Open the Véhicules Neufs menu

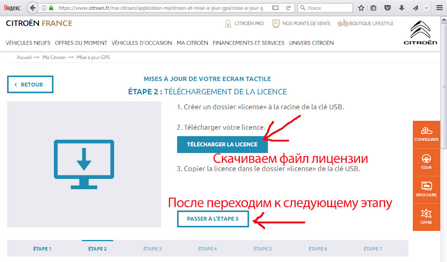[28, 43]
